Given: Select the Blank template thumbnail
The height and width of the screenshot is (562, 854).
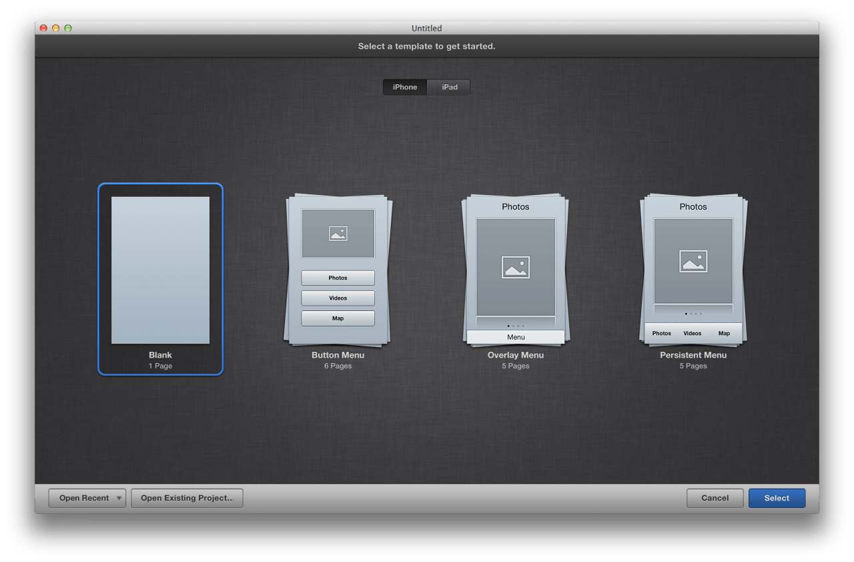Looking at the screenshot, I should pos(160,270).
